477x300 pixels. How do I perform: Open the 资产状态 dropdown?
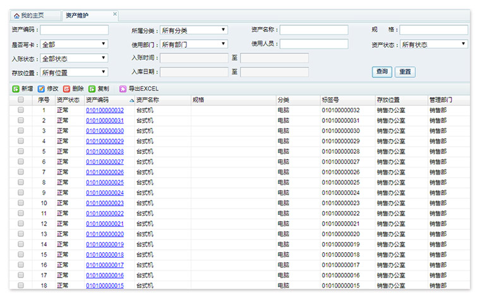click(x=434, y=44)
